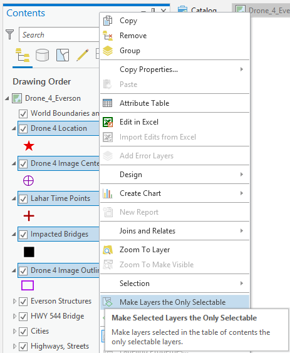Choose Make Layers the Only Selectable
This screenshot has height=353, width=290.
(x=175, y=302)
